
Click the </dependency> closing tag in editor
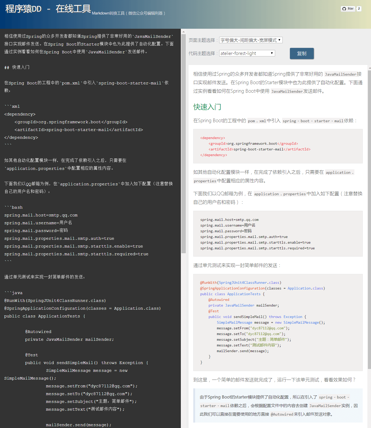(21, 137)
